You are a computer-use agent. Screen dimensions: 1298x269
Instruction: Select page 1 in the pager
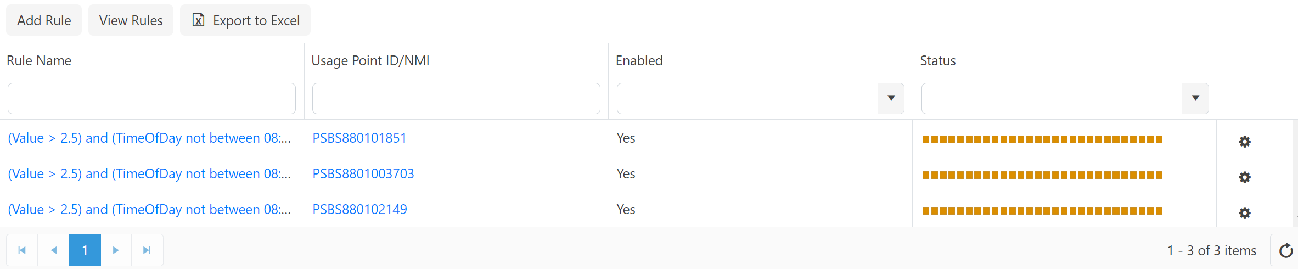pyautogui.click(x=85, y=250)
